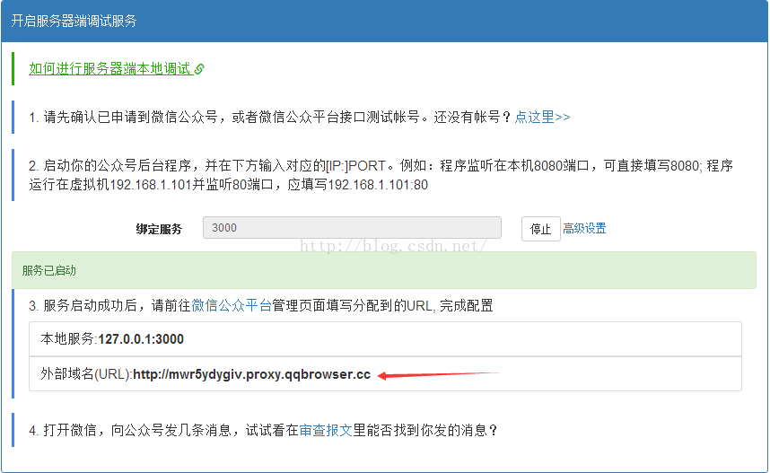770x473 pixels.
Task: Open 高级设置 advanced settings
Action: tap(584, 228)
